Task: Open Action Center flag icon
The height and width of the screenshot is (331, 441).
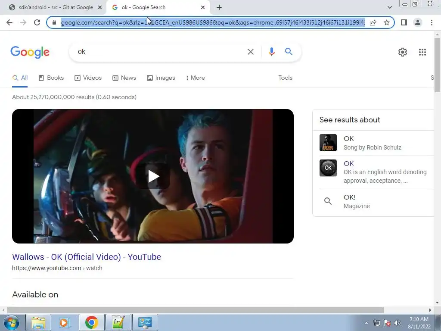Action: 387,323
